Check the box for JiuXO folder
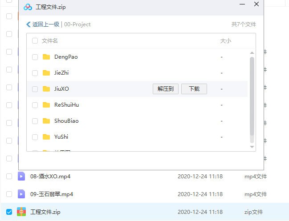Screen dimensions: 289x221 [x=35, y=89]
